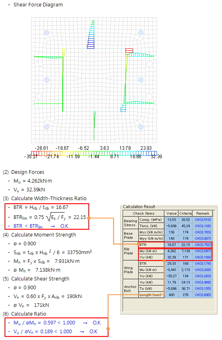This screenshot has height=340, width=222.
Task: Click the Length (mm) value 400 cell
Action: pos(171,295)
